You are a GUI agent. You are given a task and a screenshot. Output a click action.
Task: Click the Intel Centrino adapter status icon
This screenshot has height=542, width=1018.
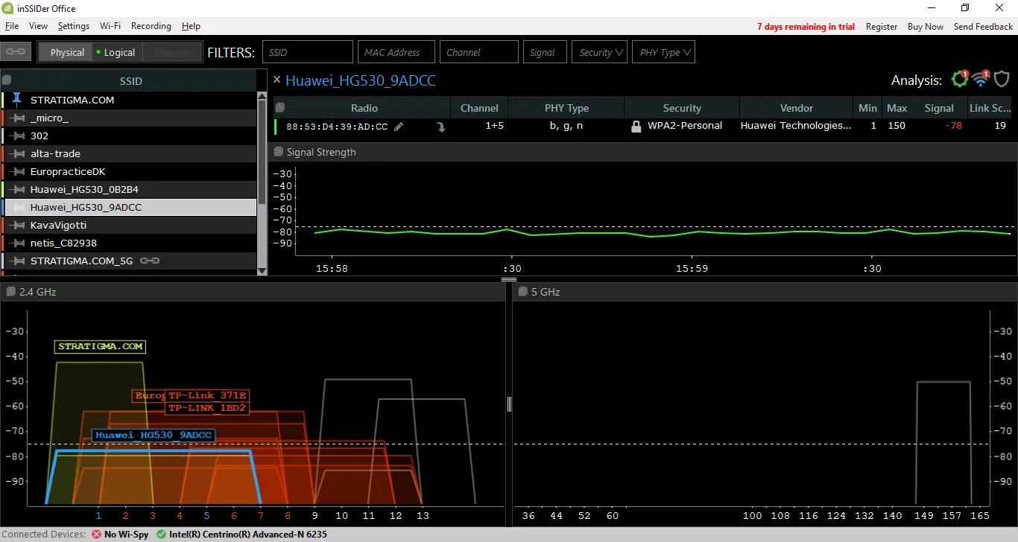click(x=162, y=535)
